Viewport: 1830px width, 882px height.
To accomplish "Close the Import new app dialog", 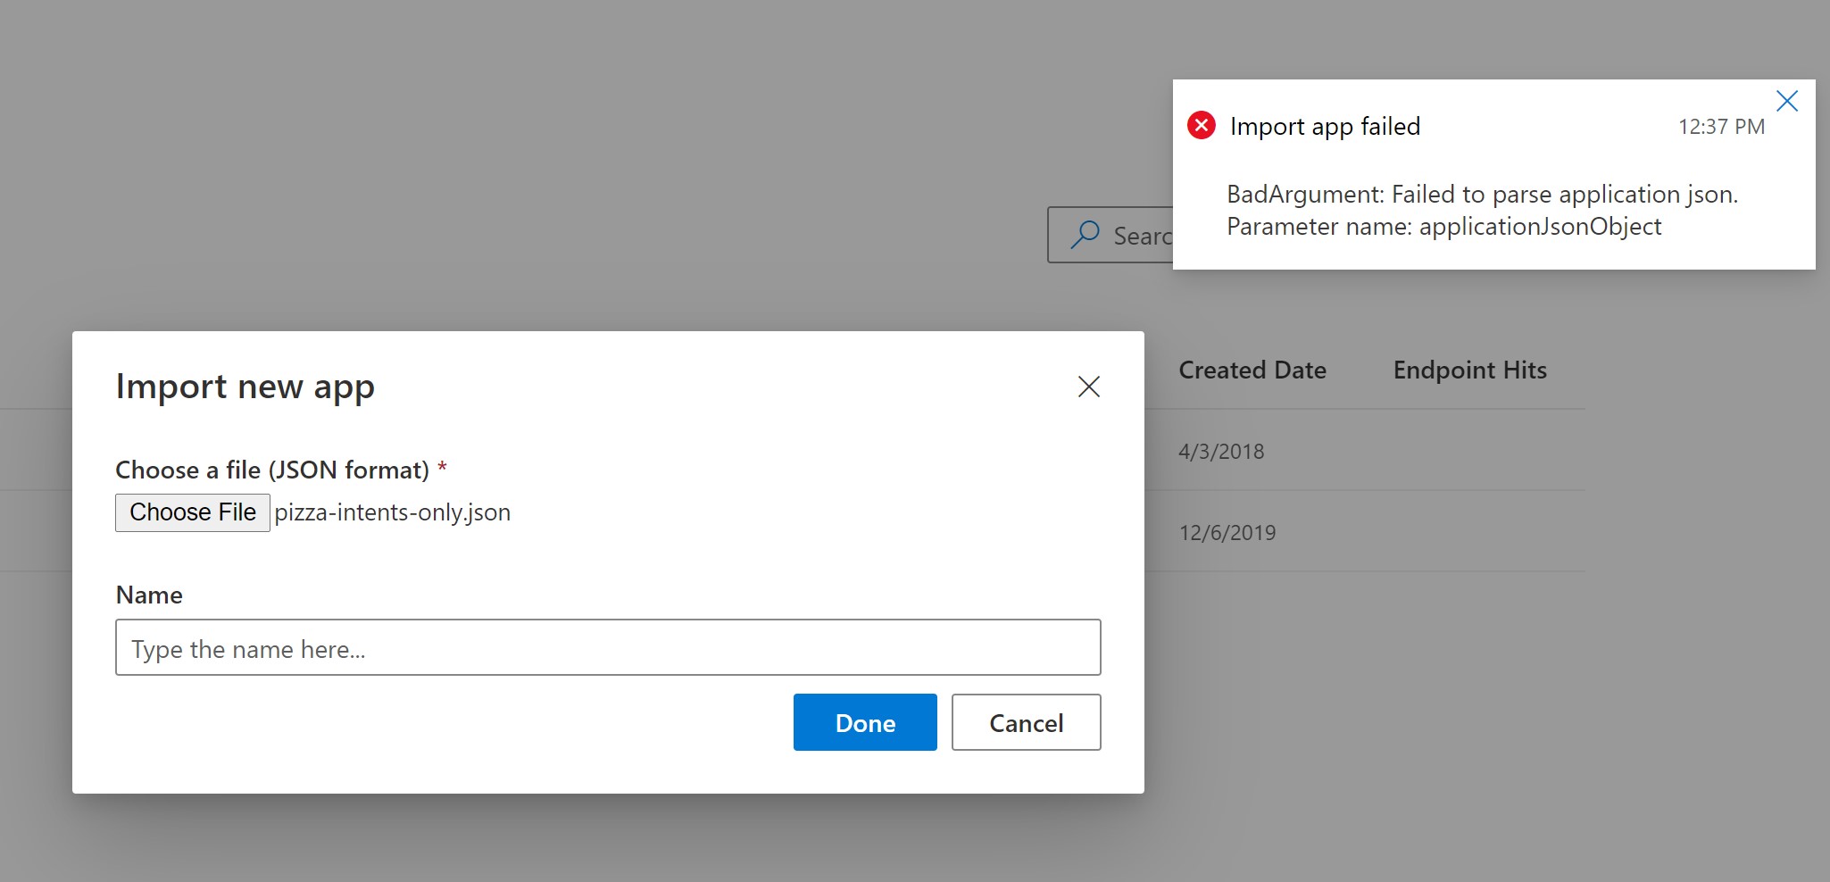I will (1088, 387).
